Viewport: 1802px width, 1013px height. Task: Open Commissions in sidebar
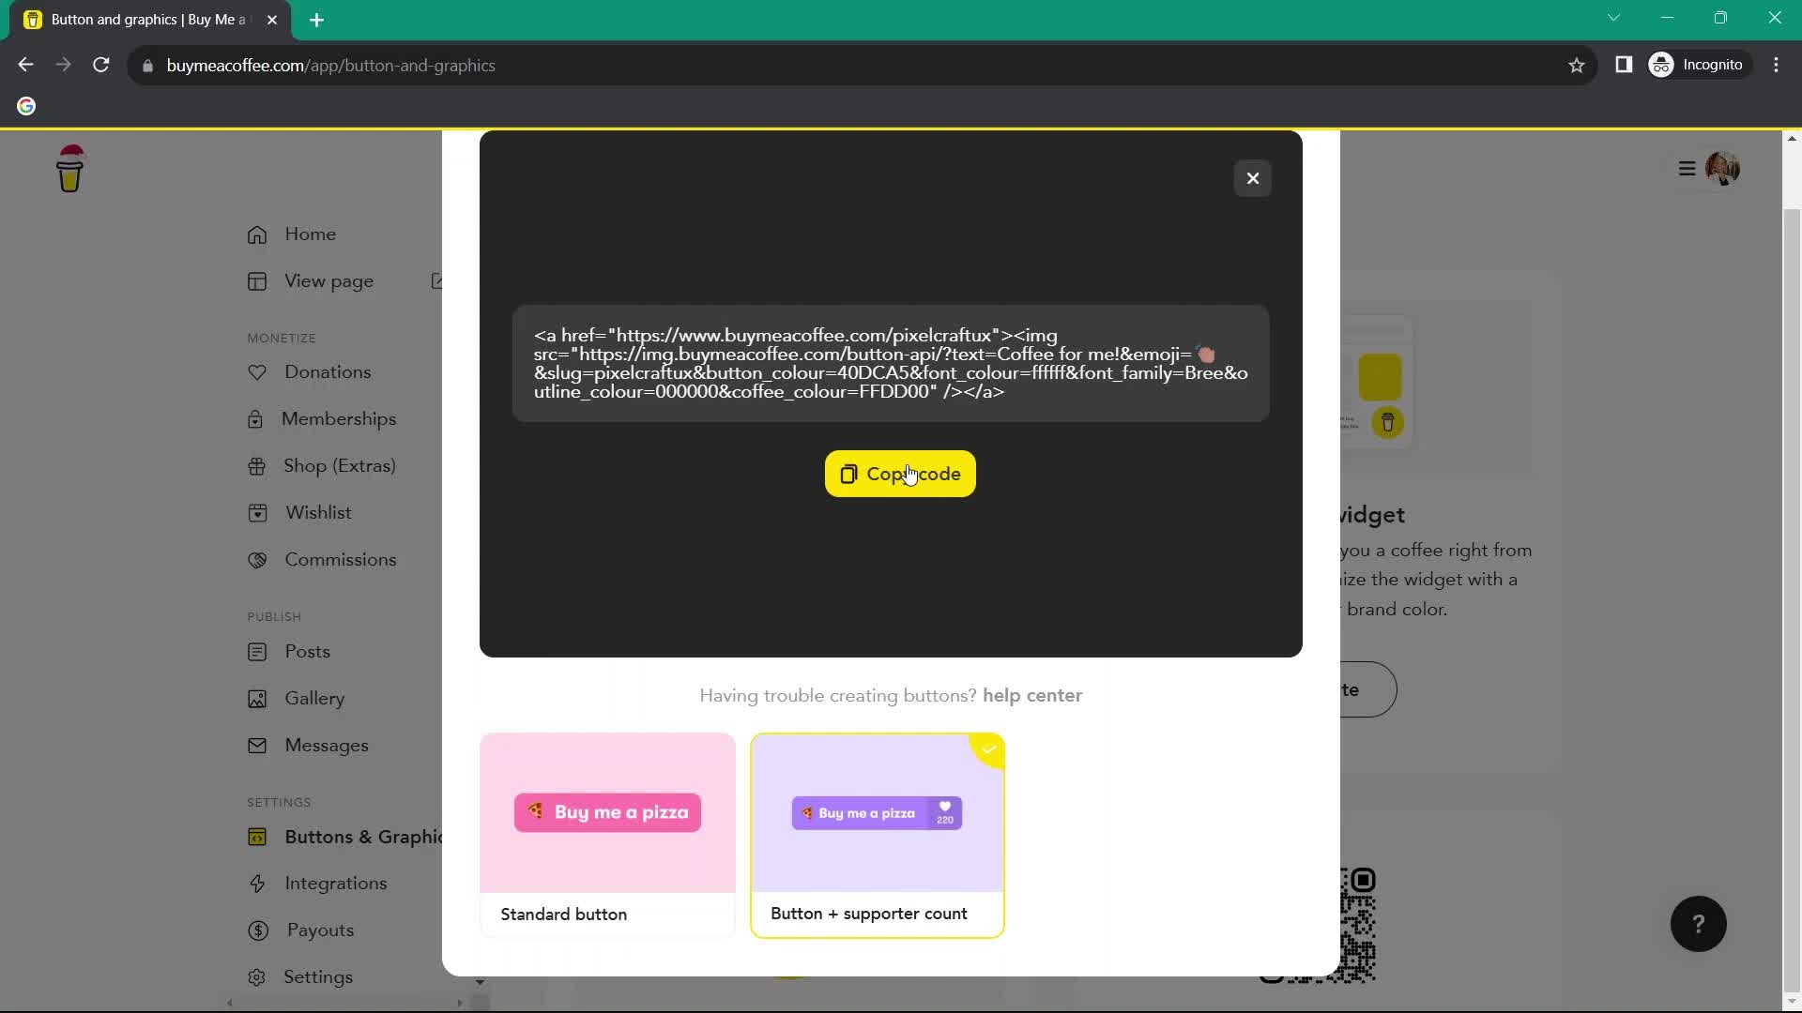pos(340,559)
